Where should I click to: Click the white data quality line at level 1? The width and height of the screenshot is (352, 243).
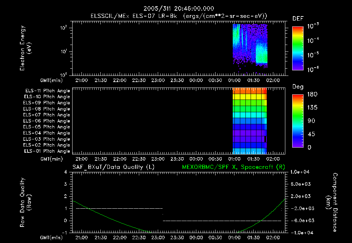coord(119,208)
